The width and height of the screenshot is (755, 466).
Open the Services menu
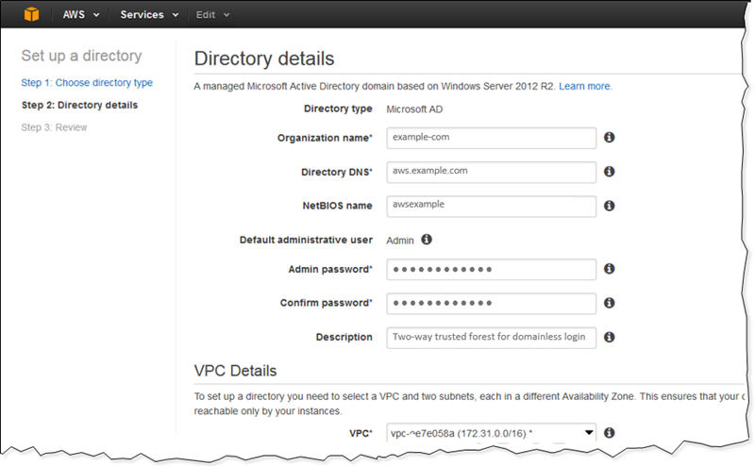pyautogui.click(x=149, y=15)
